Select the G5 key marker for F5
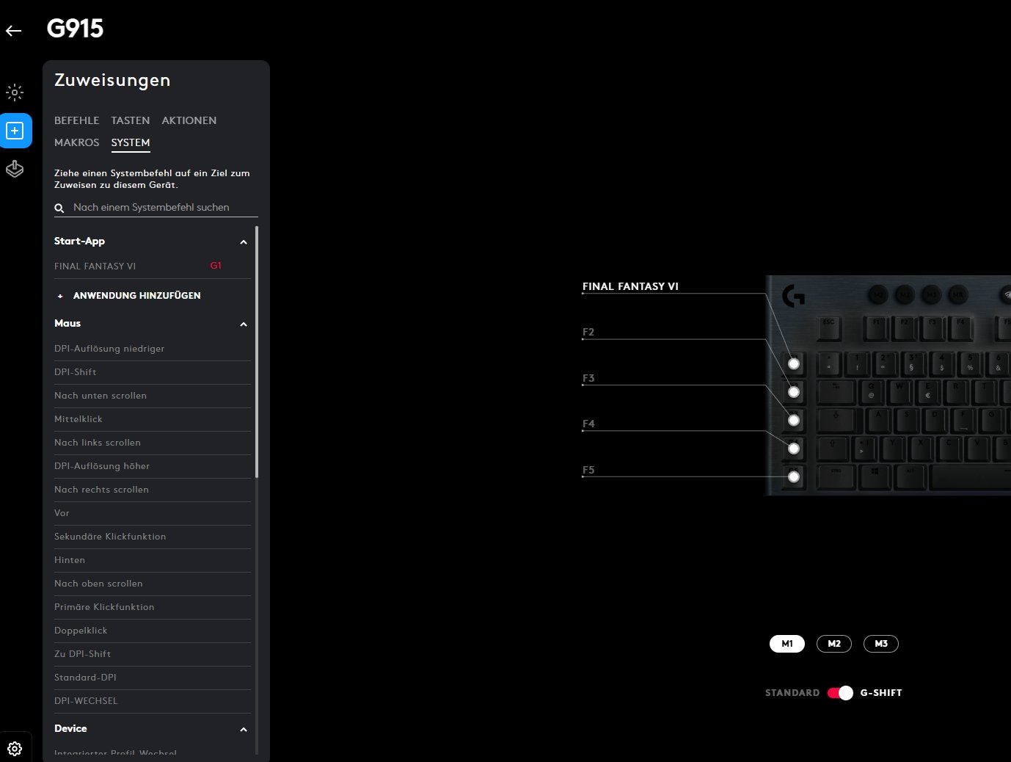Image resolution: width=1011 pixels, height=762 pixels. 794,477
